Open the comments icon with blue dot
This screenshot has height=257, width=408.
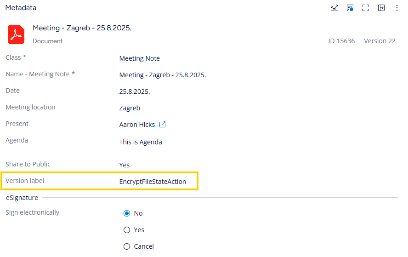350,8
